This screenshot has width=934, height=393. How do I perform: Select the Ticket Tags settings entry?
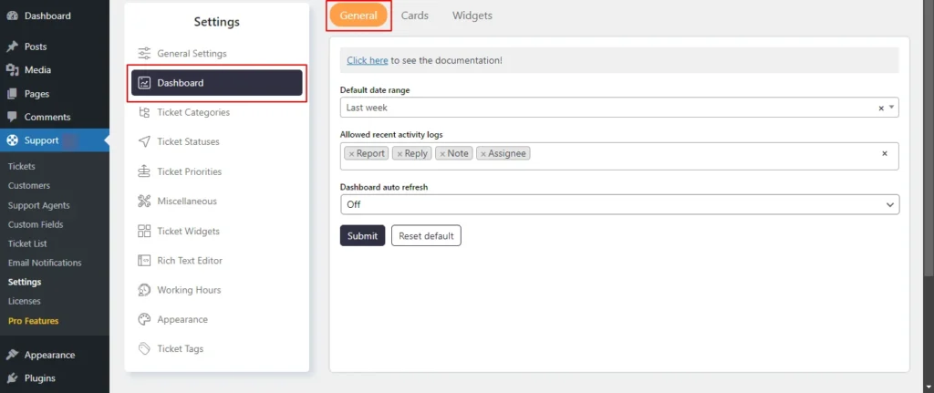point(217,349)
